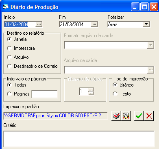Decrease Número de cópias with down arrow
159x149 pixels.
[91, 93]
